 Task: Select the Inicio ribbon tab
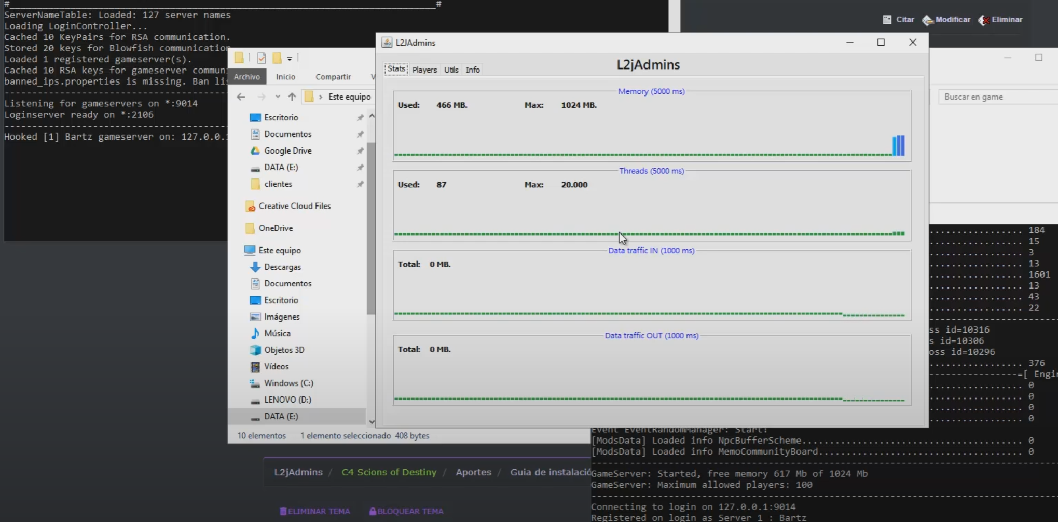click(x=285, y=76)
